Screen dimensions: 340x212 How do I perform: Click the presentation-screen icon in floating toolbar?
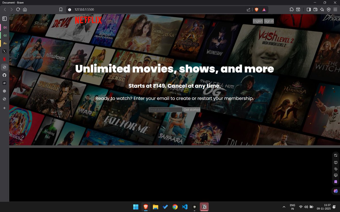point(336,175)
